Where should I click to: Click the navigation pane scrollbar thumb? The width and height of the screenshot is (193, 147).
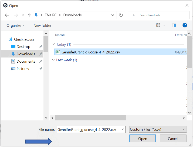point(46,44)
